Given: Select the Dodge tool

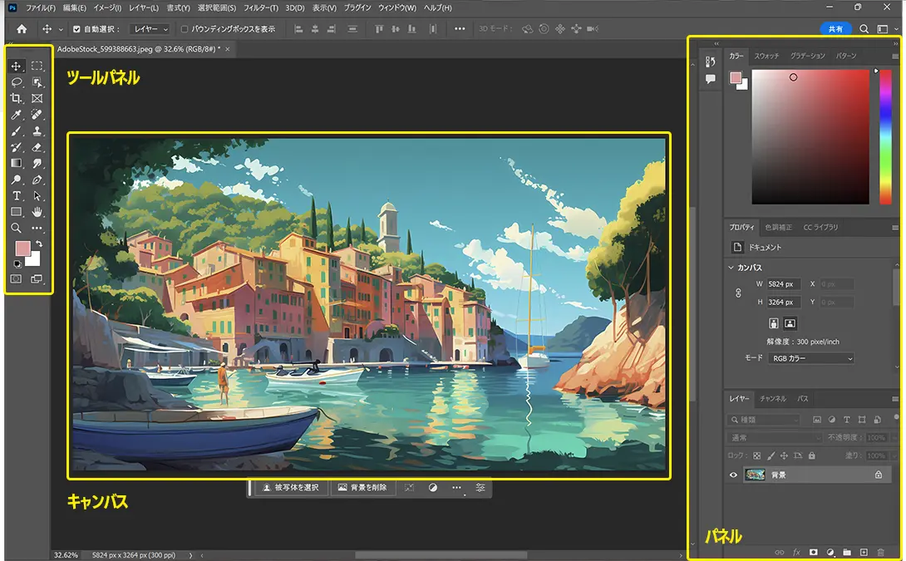Looking at the screenshot, I should click(16, 180).
